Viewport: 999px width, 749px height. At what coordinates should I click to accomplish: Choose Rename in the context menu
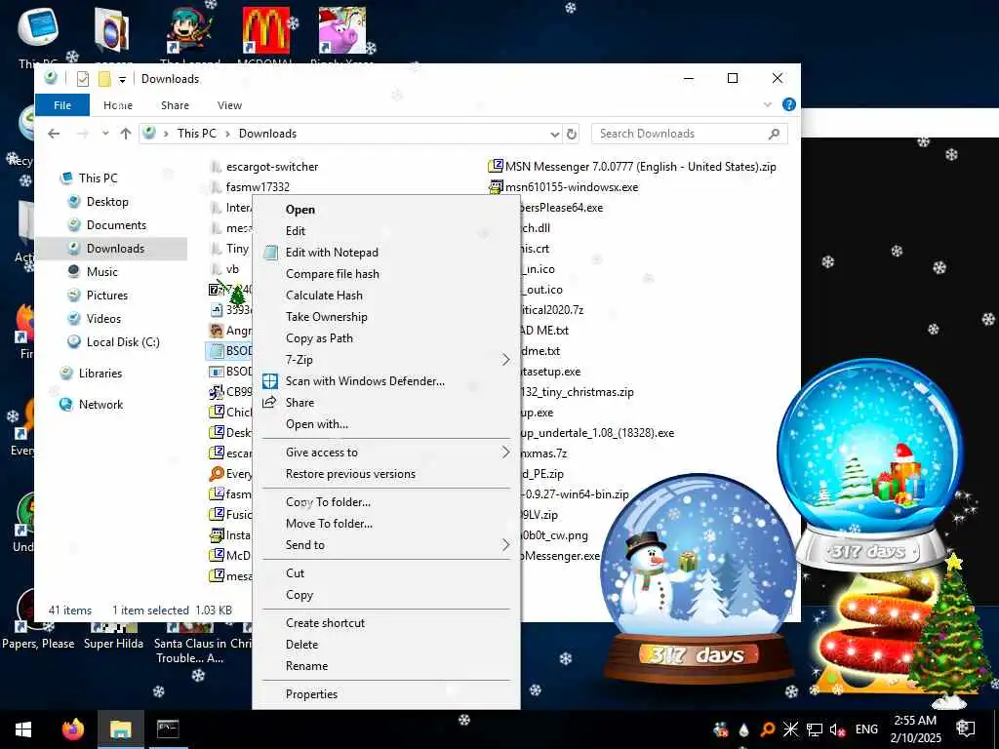386,666
